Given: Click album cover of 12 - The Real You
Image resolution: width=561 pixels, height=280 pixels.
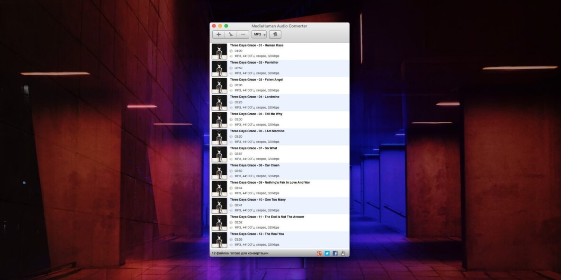Looking at the screenshot, I should 219,240.
